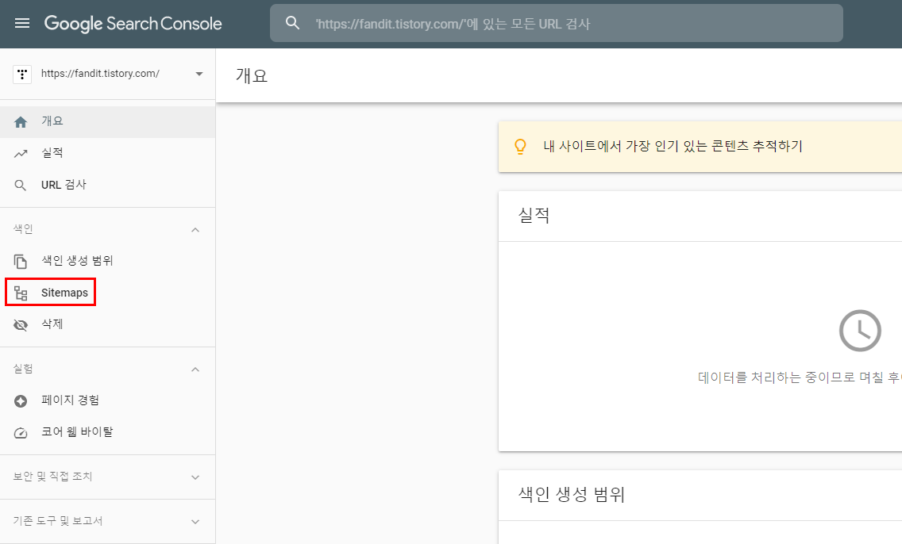Open the 페이지 경험 menu item
The height and width of the screenshot is (544, 902).
click(x=107, y=400)
